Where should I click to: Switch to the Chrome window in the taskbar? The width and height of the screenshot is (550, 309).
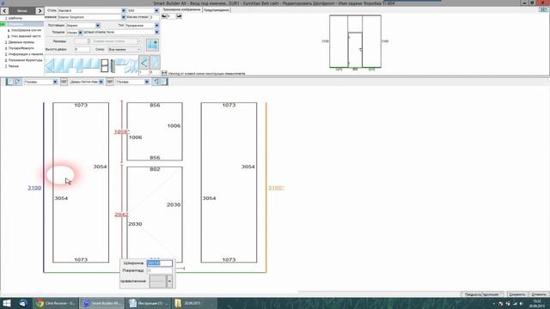tap(56, 303)
